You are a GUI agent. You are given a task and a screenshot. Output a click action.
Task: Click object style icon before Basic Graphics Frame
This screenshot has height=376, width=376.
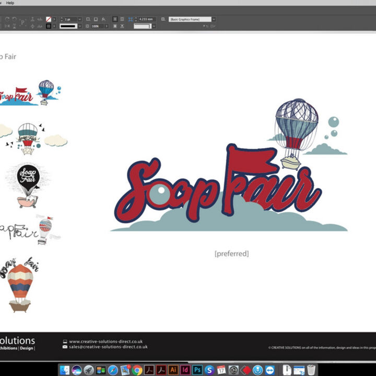click(x=163, y=19)
